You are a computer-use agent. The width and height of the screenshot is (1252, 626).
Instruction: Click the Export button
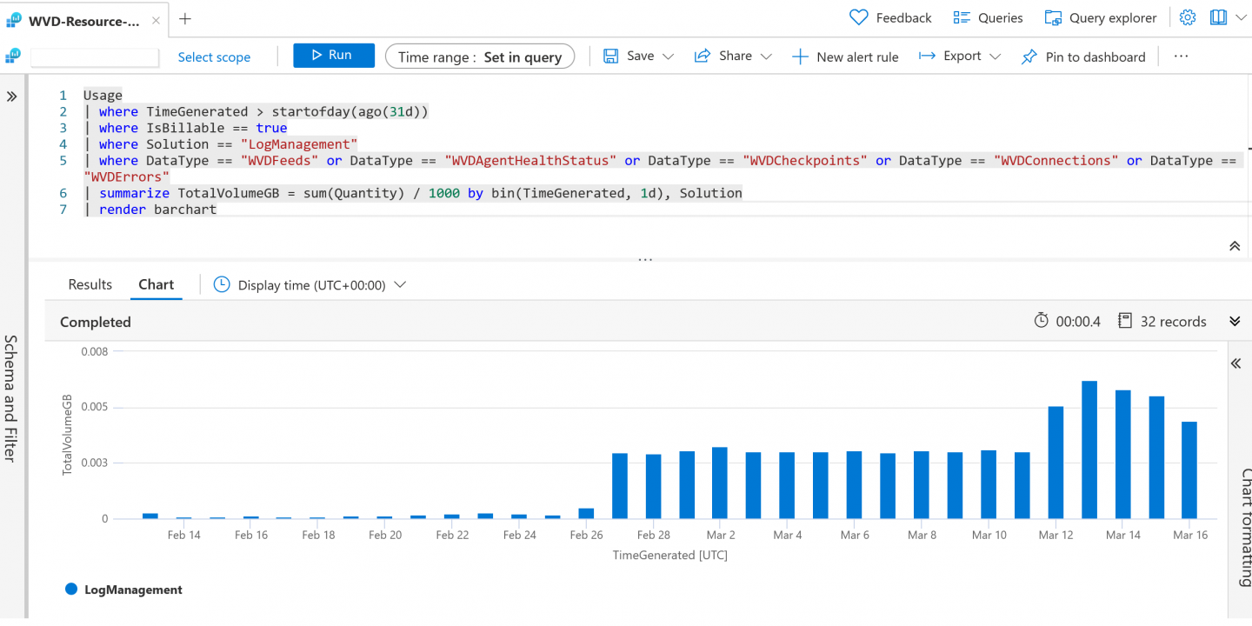(x=960, y=56)
